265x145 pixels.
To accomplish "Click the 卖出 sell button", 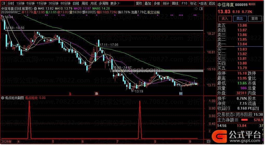I will 240,18.
